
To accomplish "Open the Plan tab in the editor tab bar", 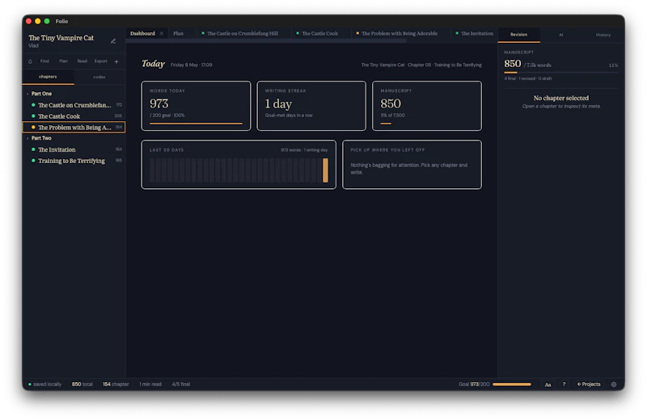I will tap(178, 33).
